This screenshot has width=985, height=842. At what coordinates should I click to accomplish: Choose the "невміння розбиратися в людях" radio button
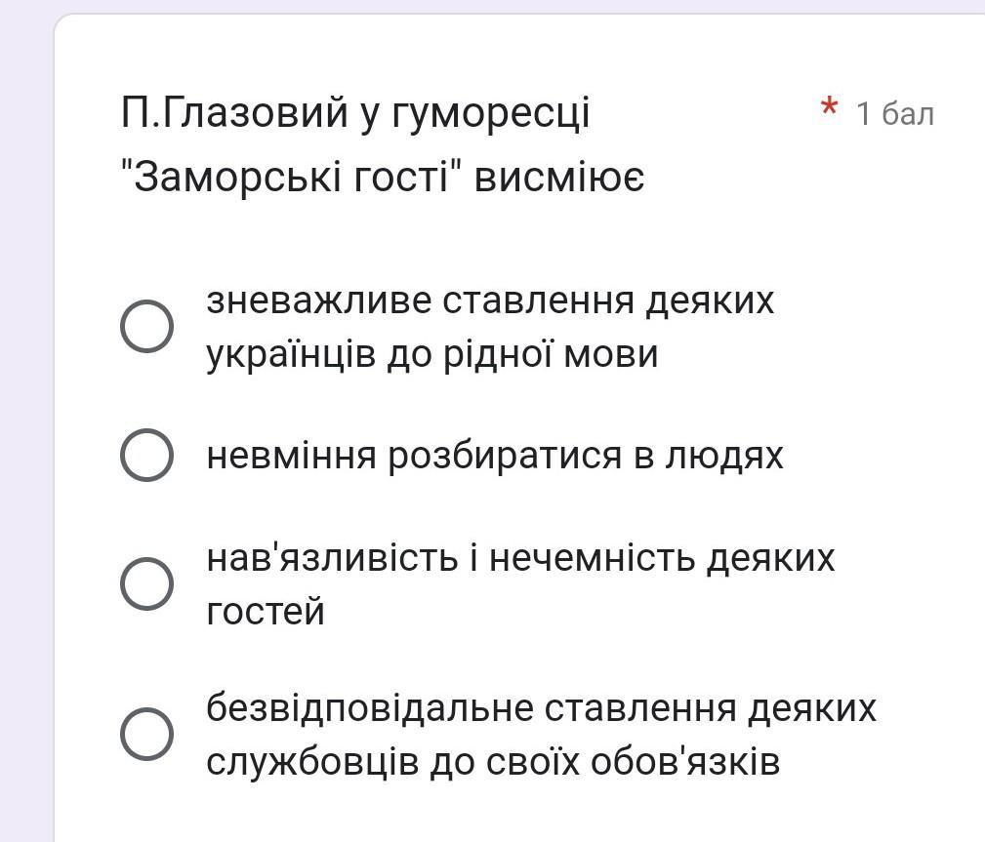pos(147,456)
